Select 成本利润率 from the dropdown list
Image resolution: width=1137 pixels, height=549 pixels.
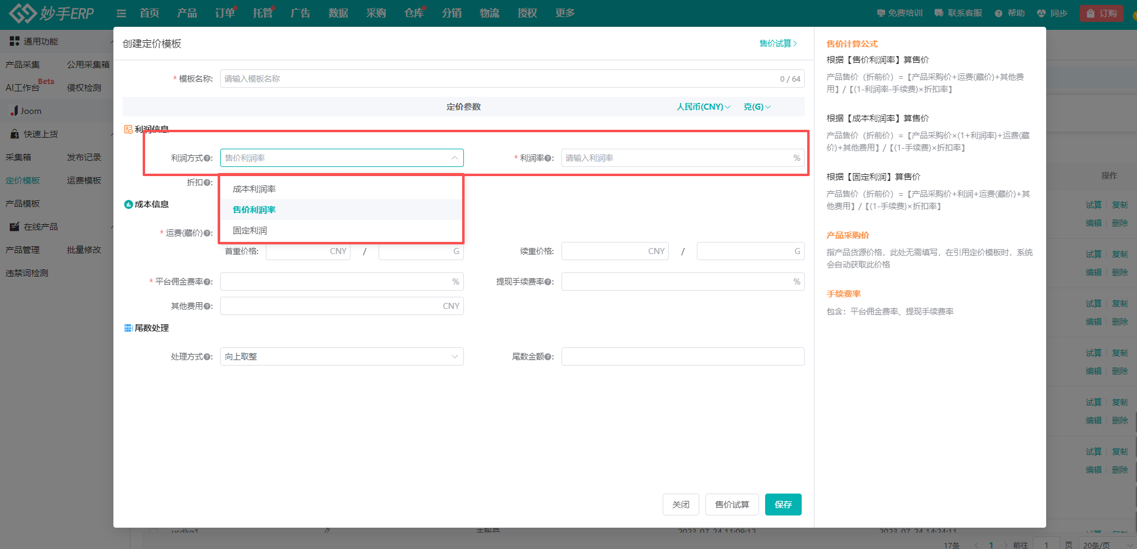254,189
